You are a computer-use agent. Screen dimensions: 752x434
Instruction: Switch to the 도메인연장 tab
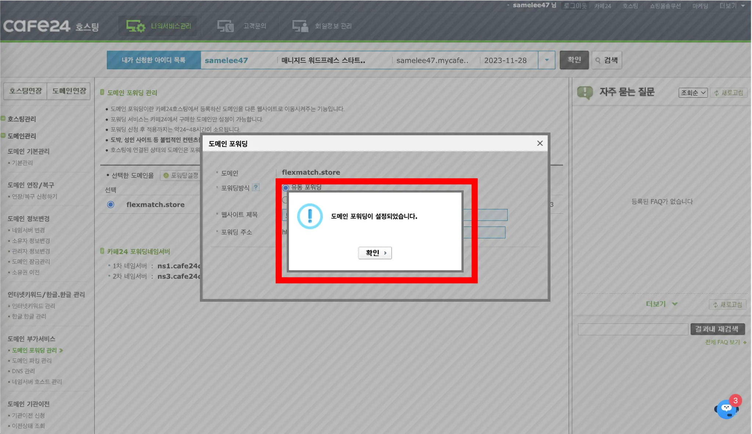(69, 91)
